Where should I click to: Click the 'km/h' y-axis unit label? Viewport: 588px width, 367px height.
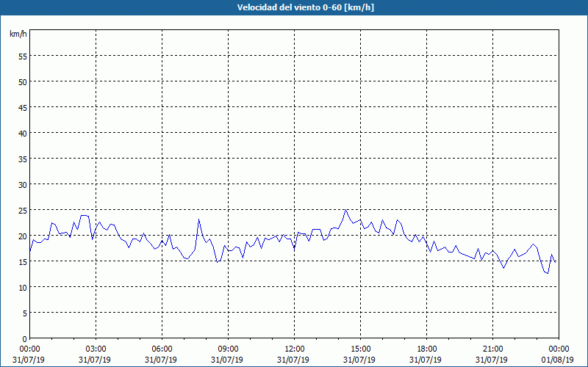click(x=18, y=34)
